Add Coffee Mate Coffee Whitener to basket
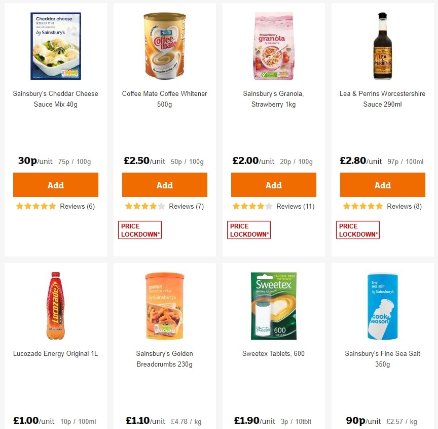This screenshot has width=438, height=429. coord(164,185)
